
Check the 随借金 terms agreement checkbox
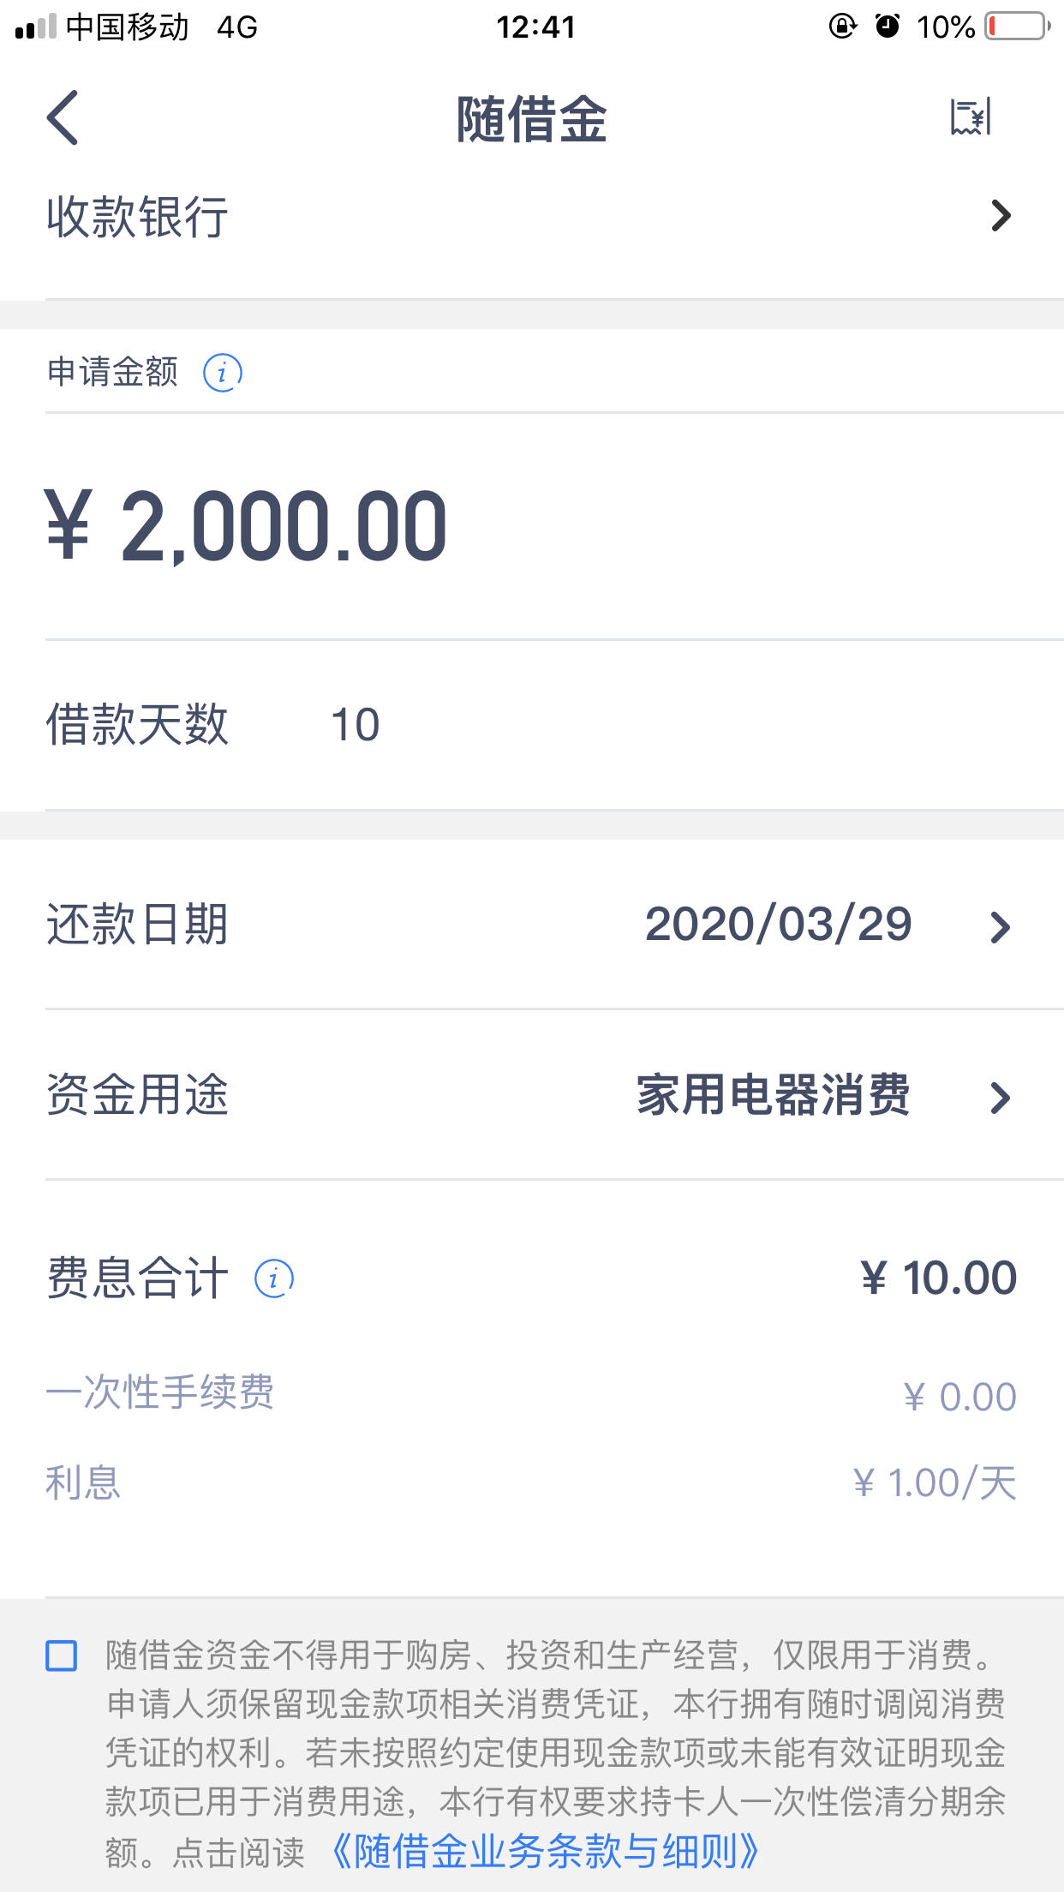click(x=62, y=1655)
